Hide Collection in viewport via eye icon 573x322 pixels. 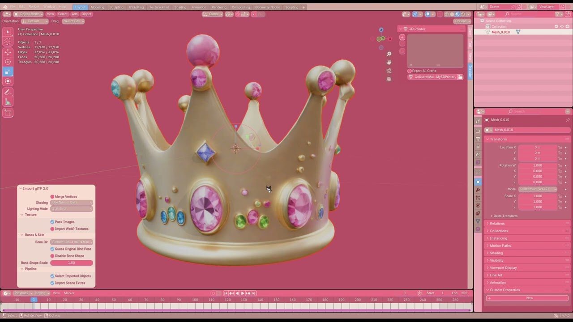[562, 26]
